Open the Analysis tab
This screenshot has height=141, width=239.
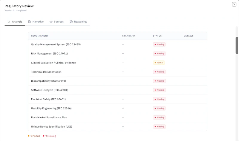pyautogui.click(x=15, y=21)
